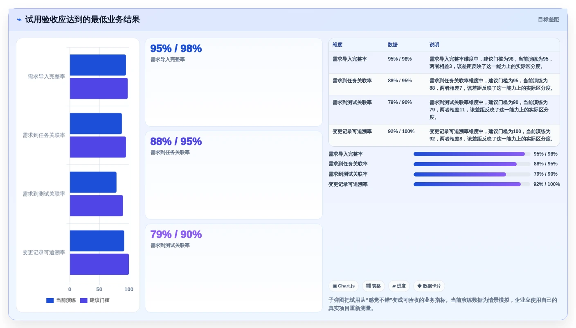Click the lightning icon beside the title
This screenshot has width=576, height=328.
click(19, 20)
